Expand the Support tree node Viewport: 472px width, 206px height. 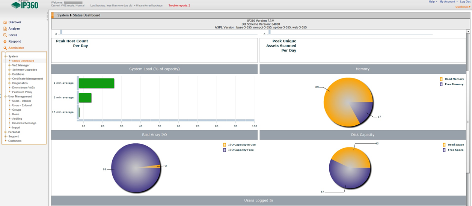coord(6,137)
